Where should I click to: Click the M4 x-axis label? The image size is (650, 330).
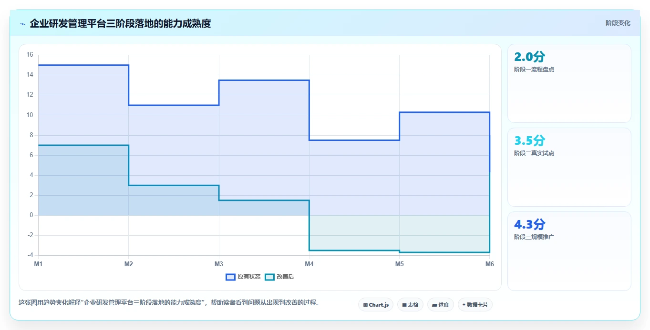click(309, 263)
